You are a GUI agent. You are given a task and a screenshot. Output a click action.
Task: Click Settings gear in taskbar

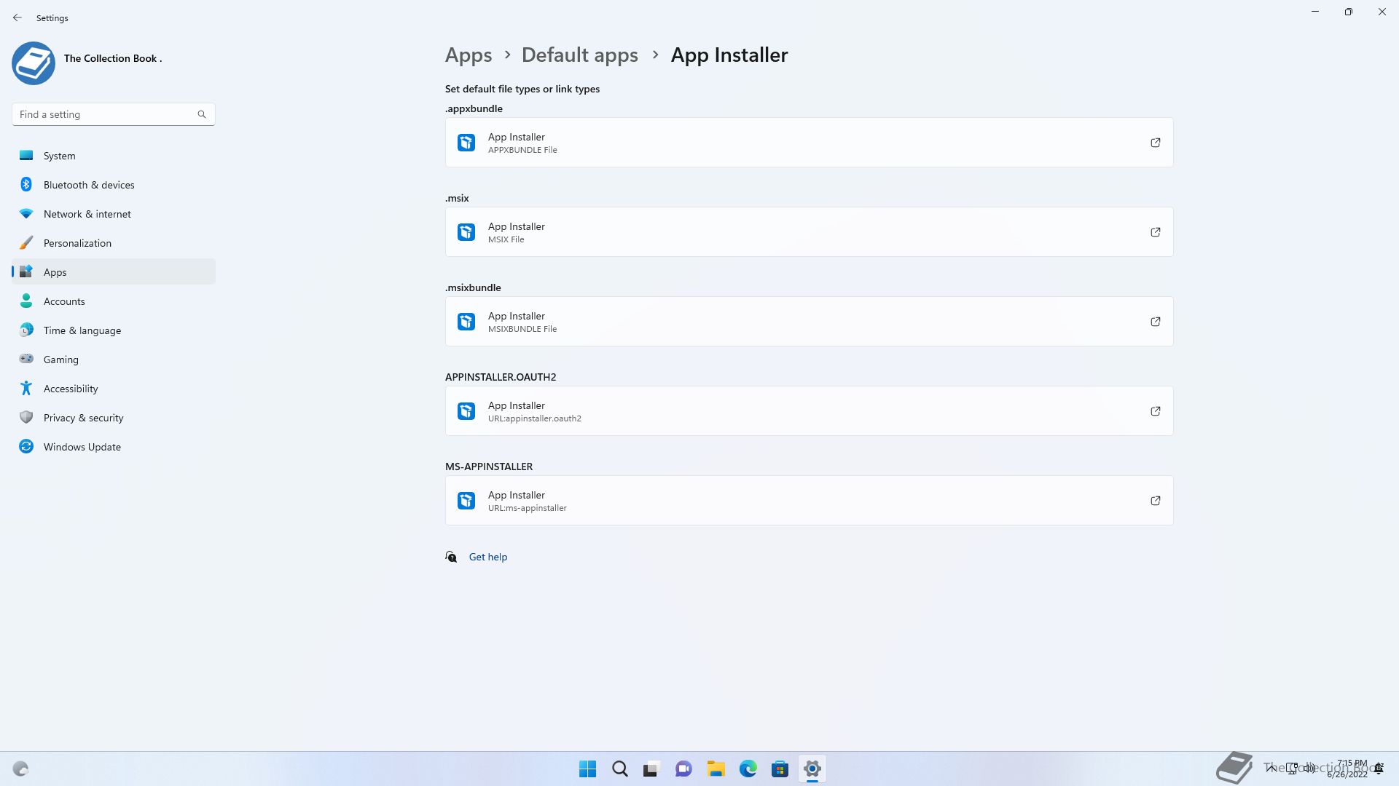812,769
